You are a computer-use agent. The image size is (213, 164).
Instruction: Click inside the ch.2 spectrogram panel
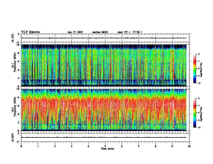point(104,110)
